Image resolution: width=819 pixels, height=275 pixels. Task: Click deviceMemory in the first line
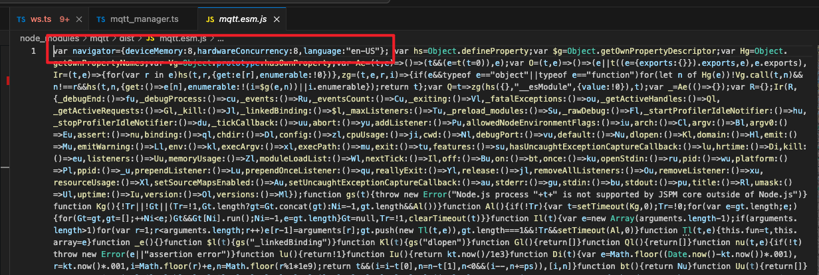[155, 51]
